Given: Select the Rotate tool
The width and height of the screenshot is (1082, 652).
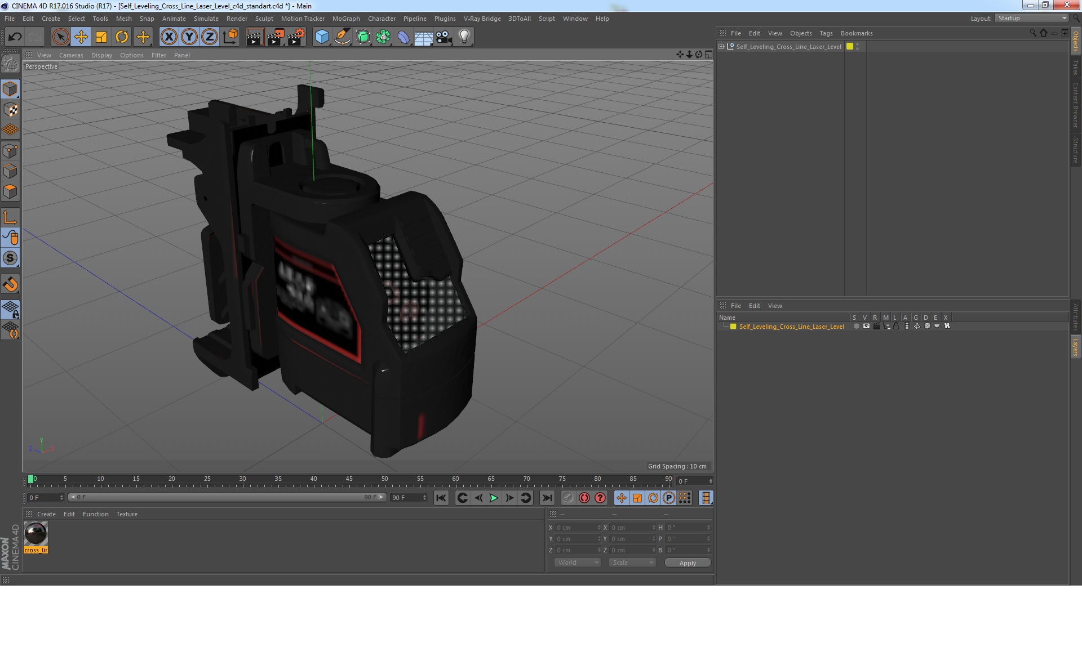Looking at the screenshot, I should (122, 37).
